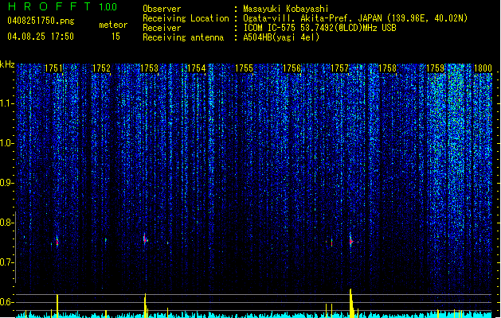Screen dimensions: 501x318
Task: Click the tallest yellow intensity spike after 1757
Action: tap(350, 302)
